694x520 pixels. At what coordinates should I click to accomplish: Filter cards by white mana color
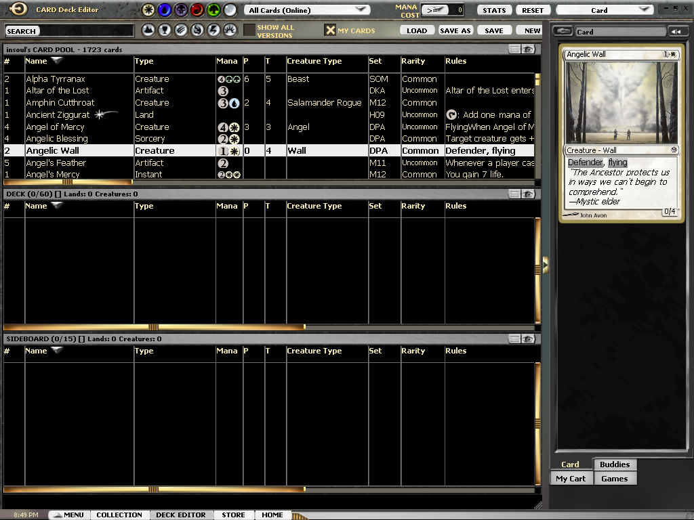pos(148,10)
